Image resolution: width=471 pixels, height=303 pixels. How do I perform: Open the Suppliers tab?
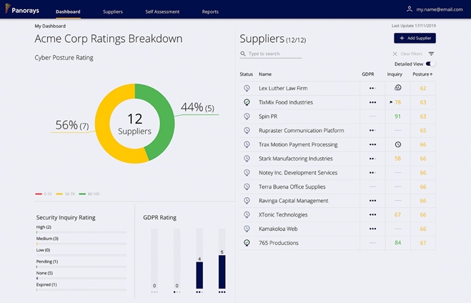(113, 12)
